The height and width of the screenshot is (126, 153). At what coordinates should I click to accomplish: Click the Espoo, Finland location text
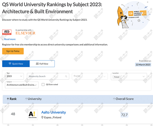click(x=53, y=117)
